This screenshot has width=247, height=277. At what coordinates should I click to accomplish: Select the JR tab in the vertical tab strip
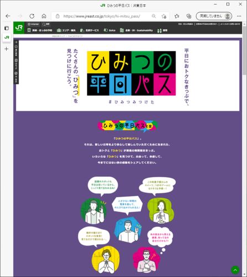pyautogui.click(x=7, y=37)
